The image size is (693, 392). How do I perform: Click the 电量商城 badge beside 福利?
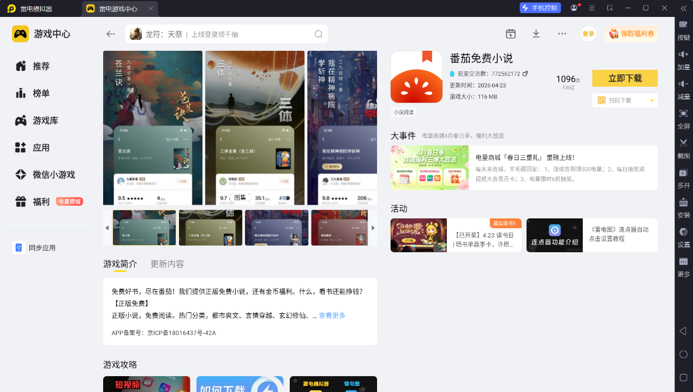(69, 201)
